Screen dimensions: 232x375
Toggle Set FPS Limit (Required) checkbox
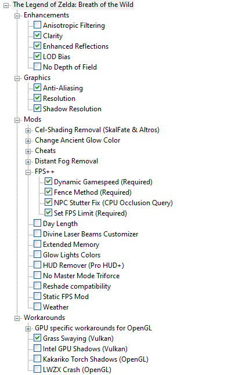point(48,212)
